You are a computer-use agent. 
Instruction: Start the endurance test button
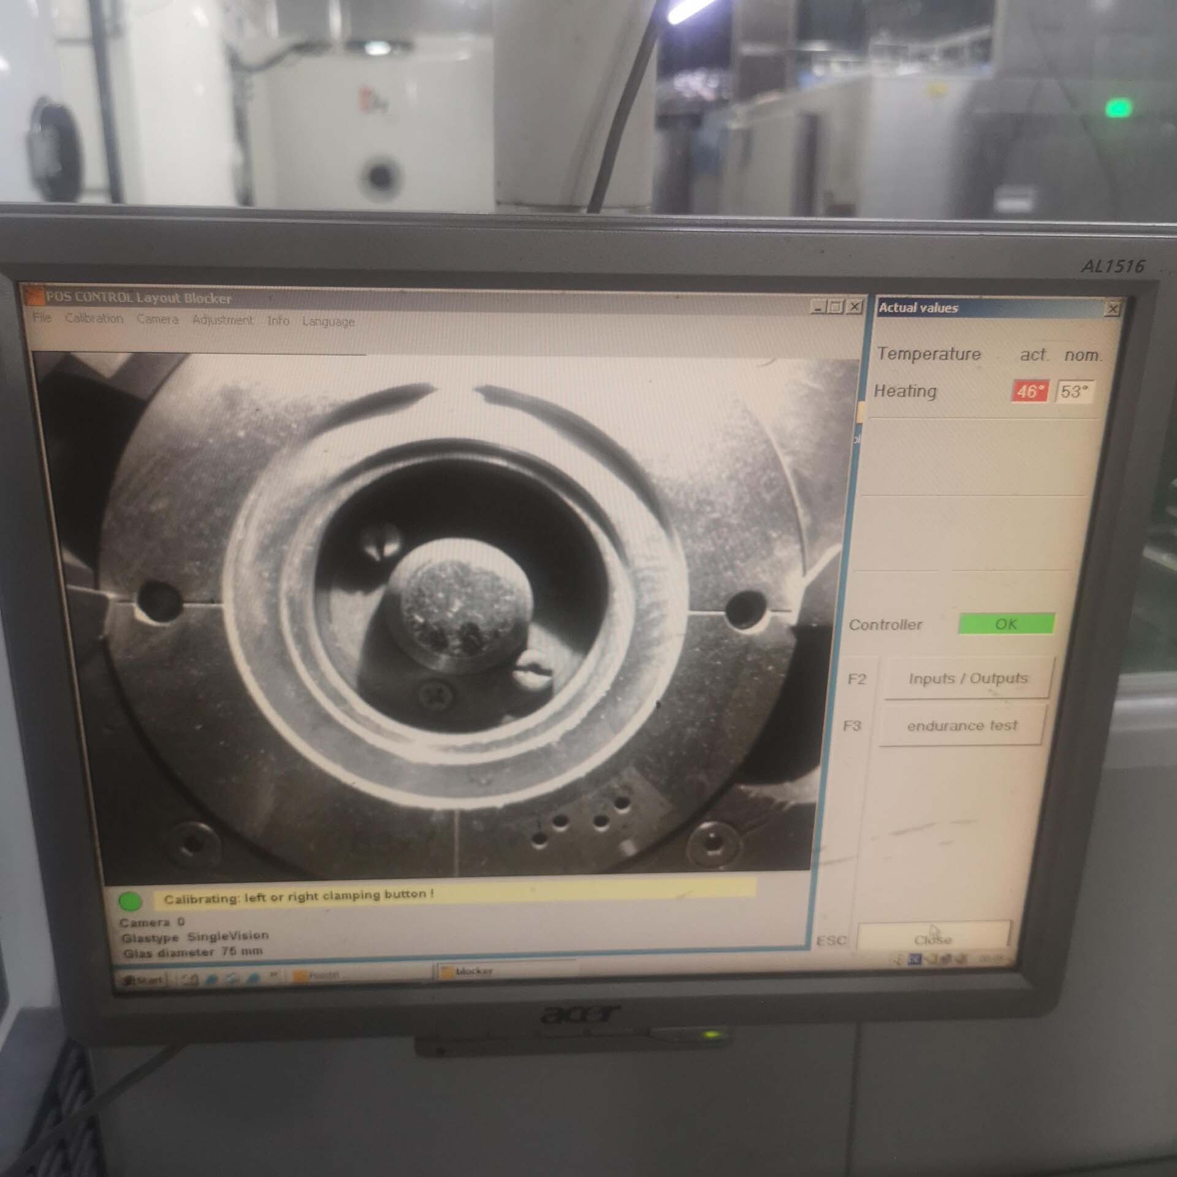tap(962, 726)
